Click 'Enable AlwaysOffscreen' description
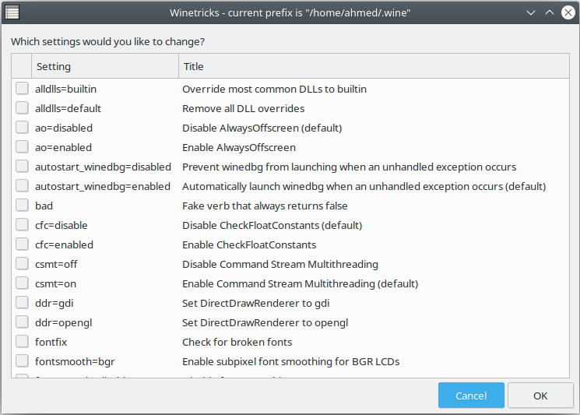Image resolution: width=580 pixels, height=415 pixels. pos(238,148)
